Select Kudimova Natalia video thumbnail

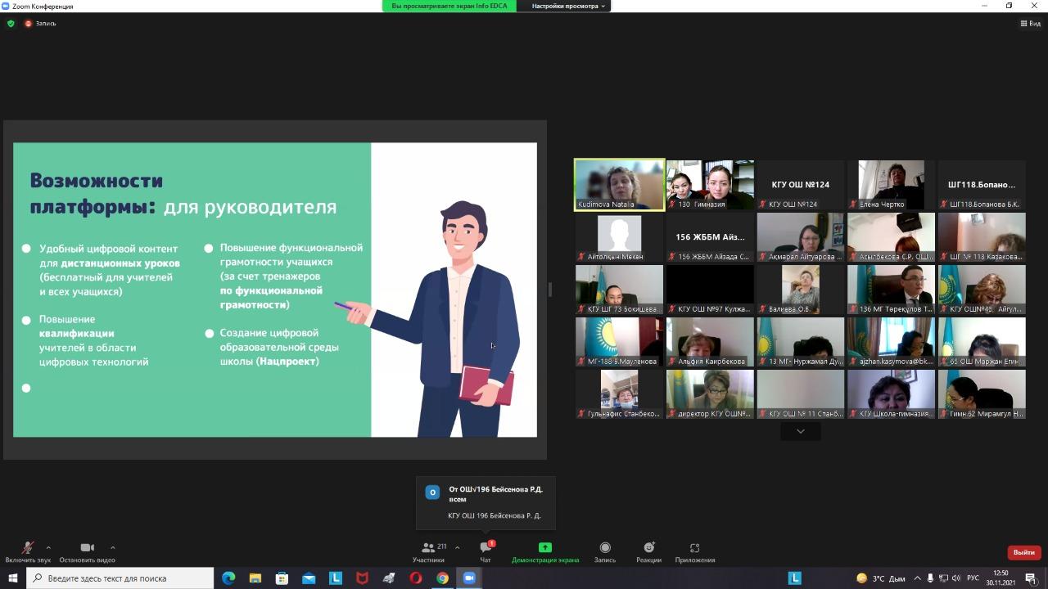[619, 185]
